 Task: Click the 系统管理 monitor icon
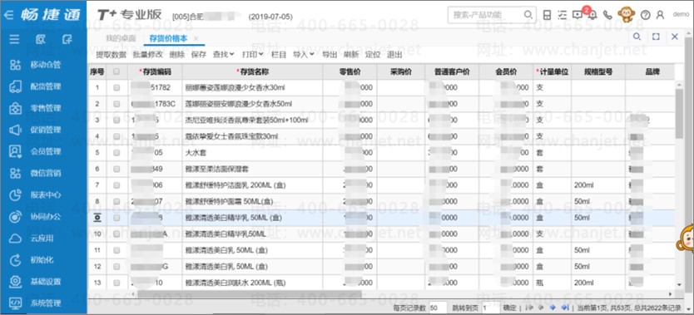click(x=16, y=303)
